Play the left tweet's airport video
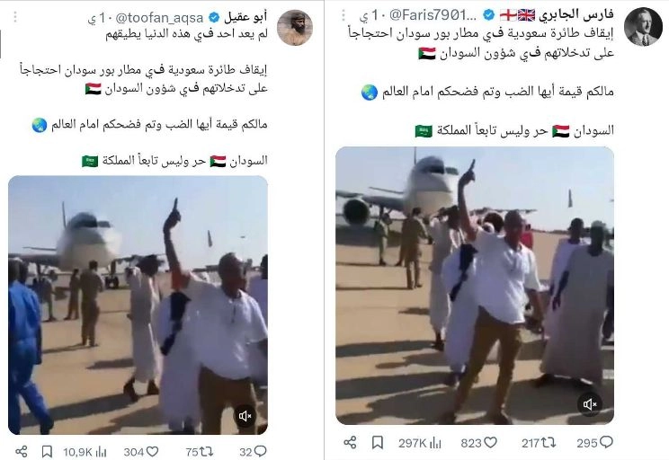 pos(138,305)
